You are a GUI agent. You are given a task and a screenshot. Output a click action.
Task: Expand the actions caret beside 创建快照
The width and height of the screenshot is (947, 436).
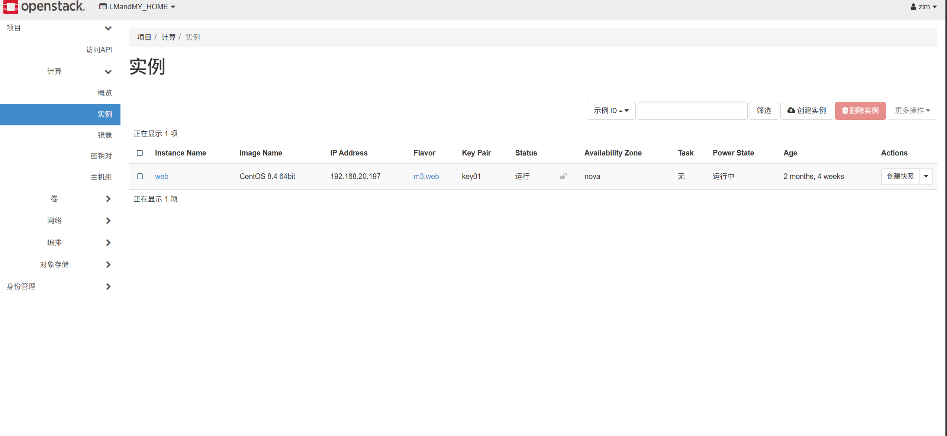[926, 176]
